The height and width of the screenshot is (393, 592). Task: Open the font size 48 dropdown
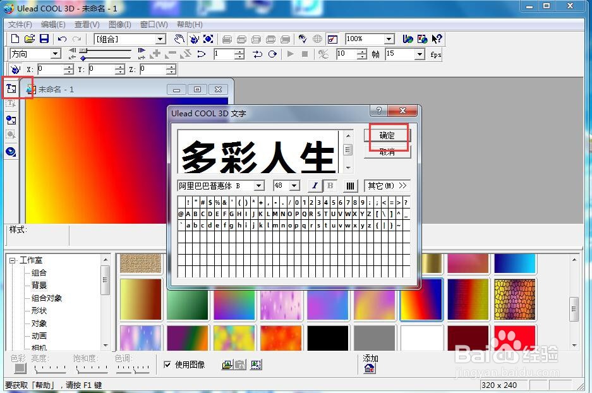point(294,186)
